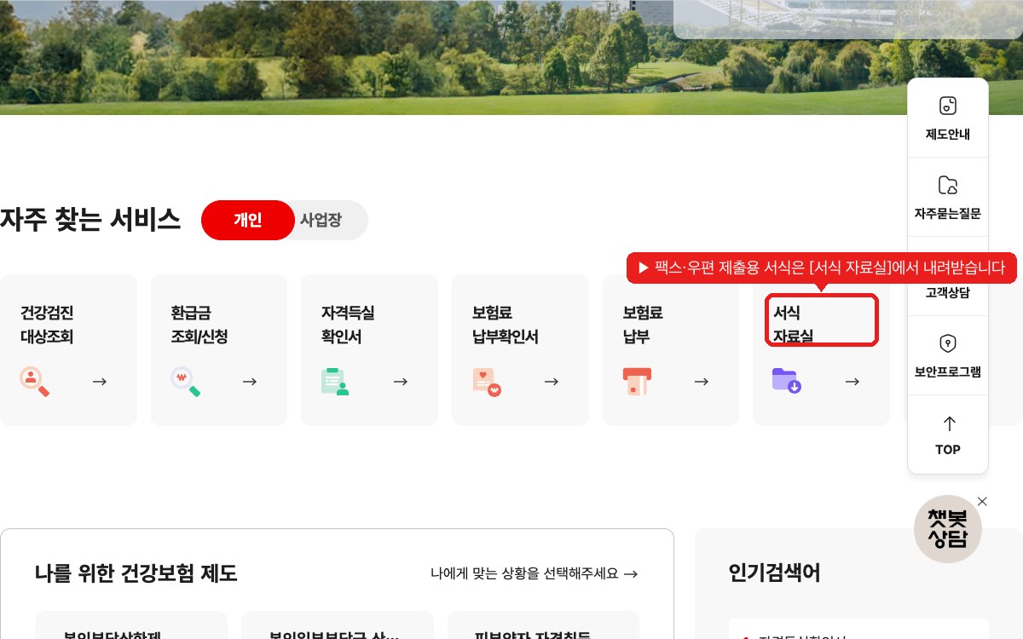Open 환급금 조회/신청 link text

199,325
